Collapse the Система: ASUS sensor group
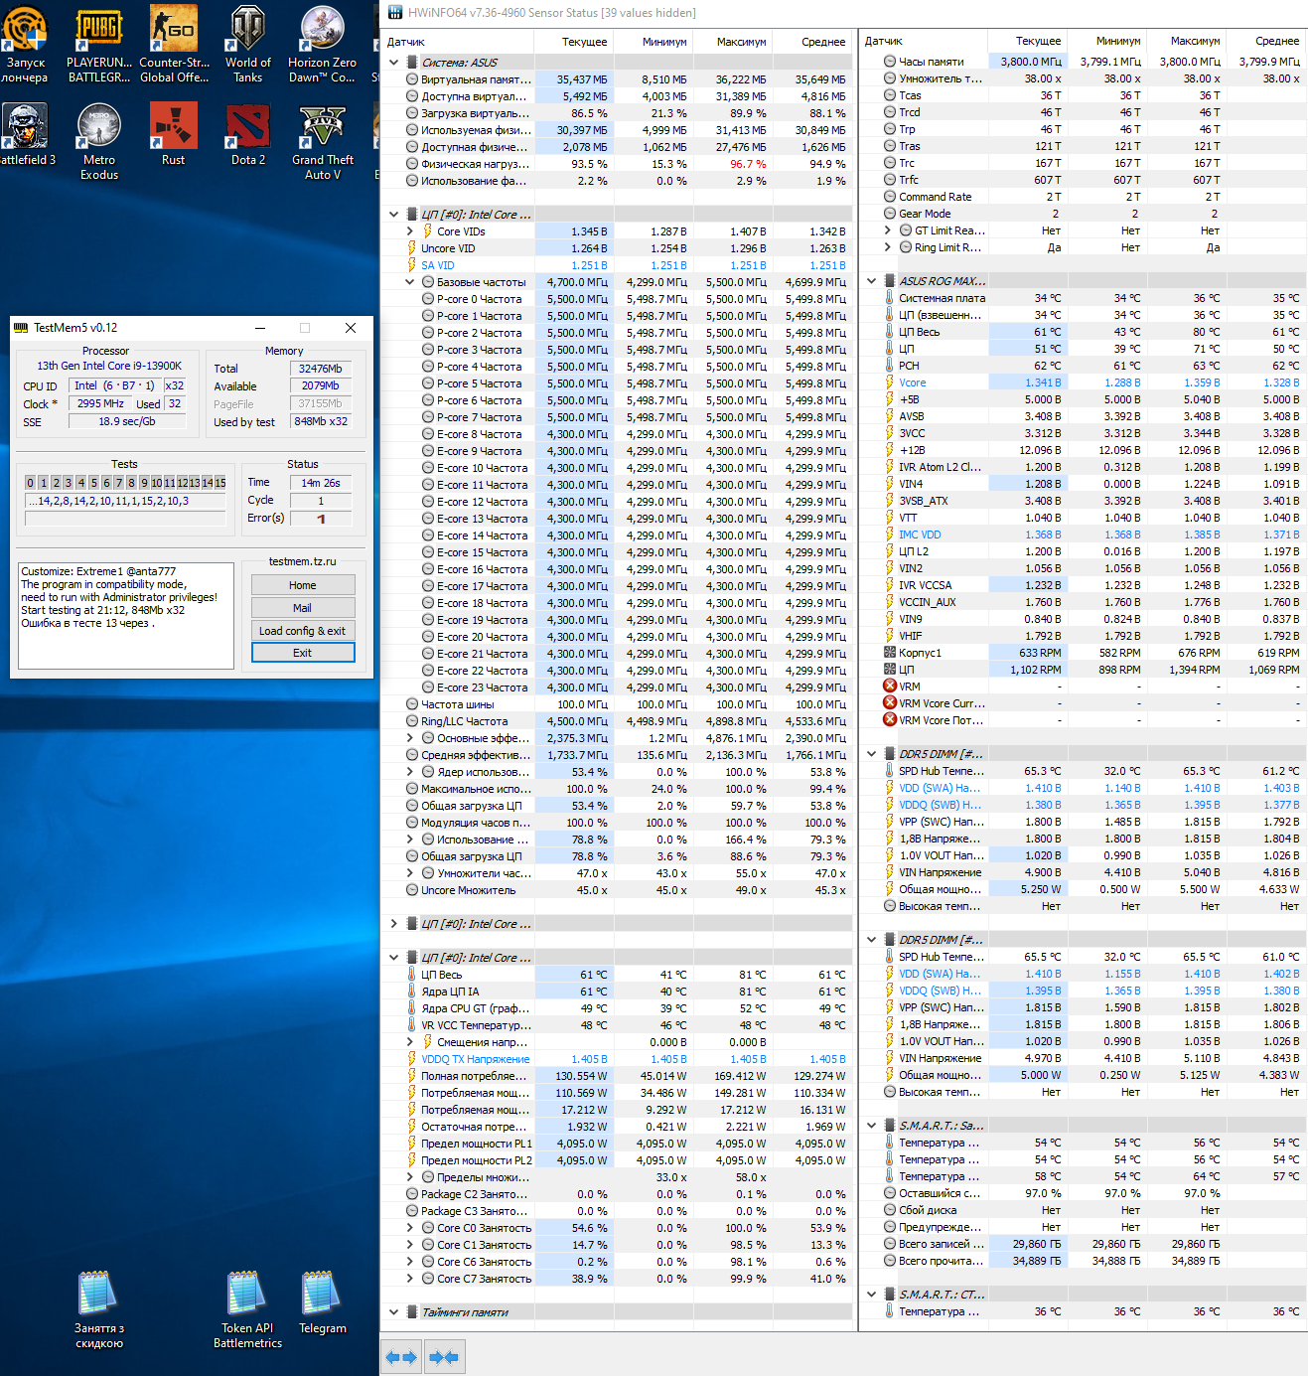1308x1376 pixels. coord(394,63)
